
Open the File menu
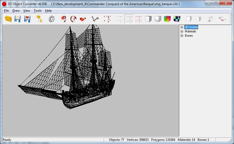[x=6, y=11]
